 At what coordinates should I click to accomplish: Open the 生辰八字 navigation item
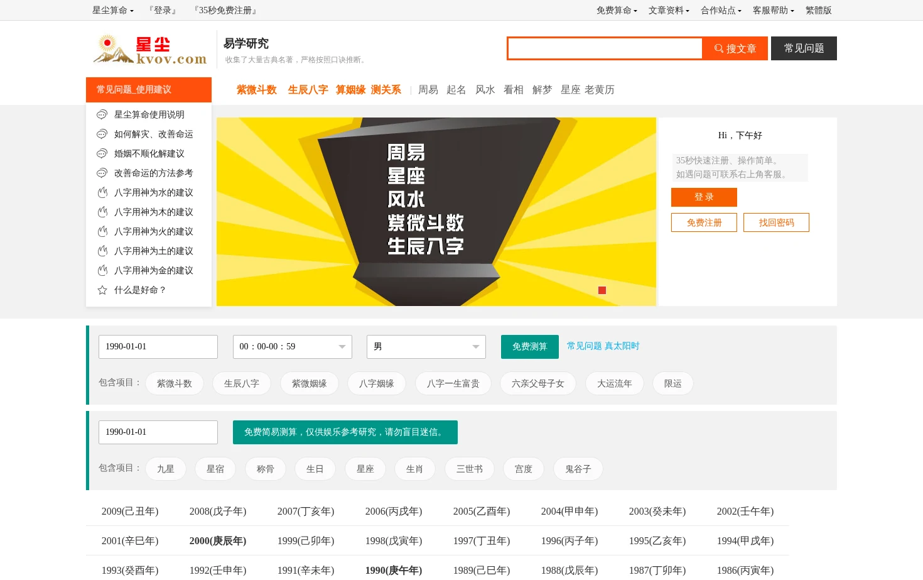point(308,90)
